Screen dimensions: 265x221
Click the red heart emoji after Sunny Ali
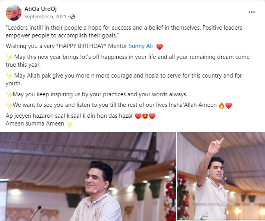coord(160,47)
